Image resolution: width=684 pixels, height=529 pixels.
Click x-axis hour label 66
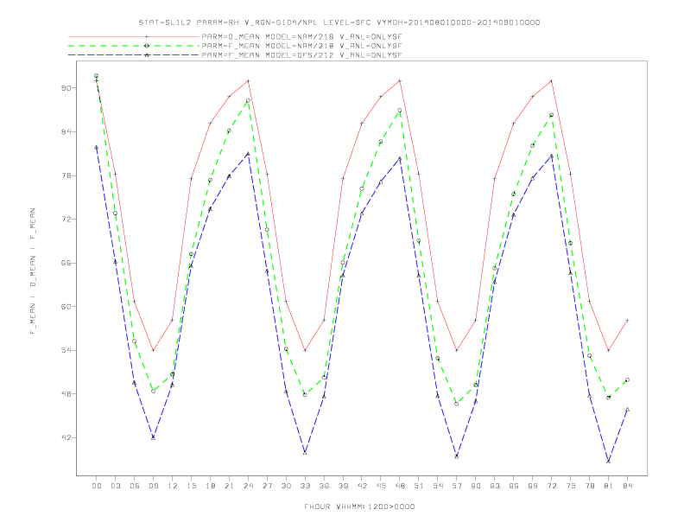click(x=514, y=486)
